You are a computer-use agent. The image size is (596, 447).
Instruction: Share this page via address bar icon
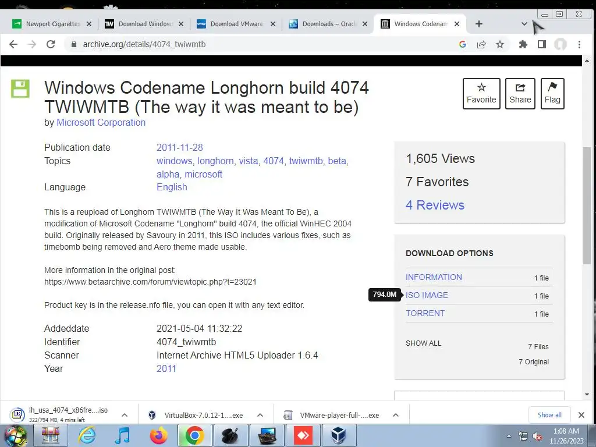pyautogui.click(x=481, y=44)
